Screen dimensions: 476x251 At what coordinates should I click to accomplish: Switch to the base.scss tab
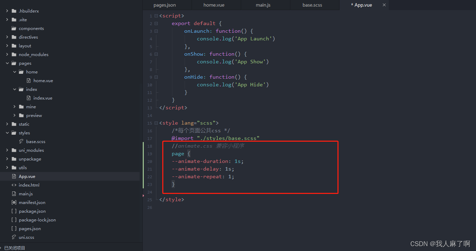[315, 5]
